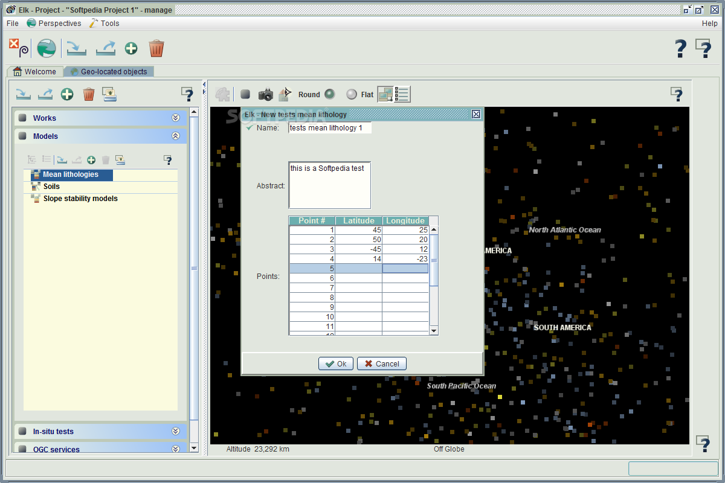The width and height of the screenshot is (725, 483).
Task: Click the house-with-cursor view icon in map toolbar
Action: (x=285, y=94)
